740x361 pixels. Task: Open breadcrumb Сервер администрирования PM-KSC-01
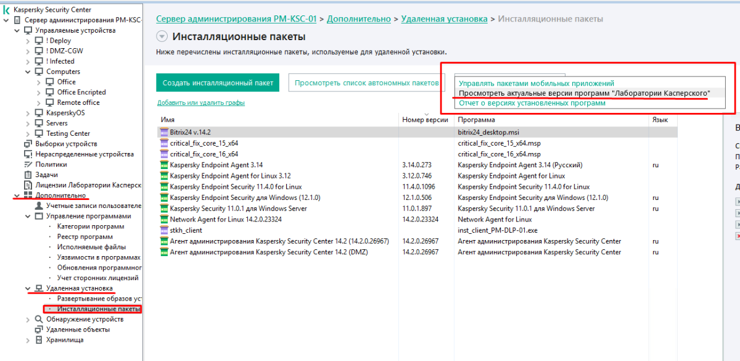coord(236,19)
